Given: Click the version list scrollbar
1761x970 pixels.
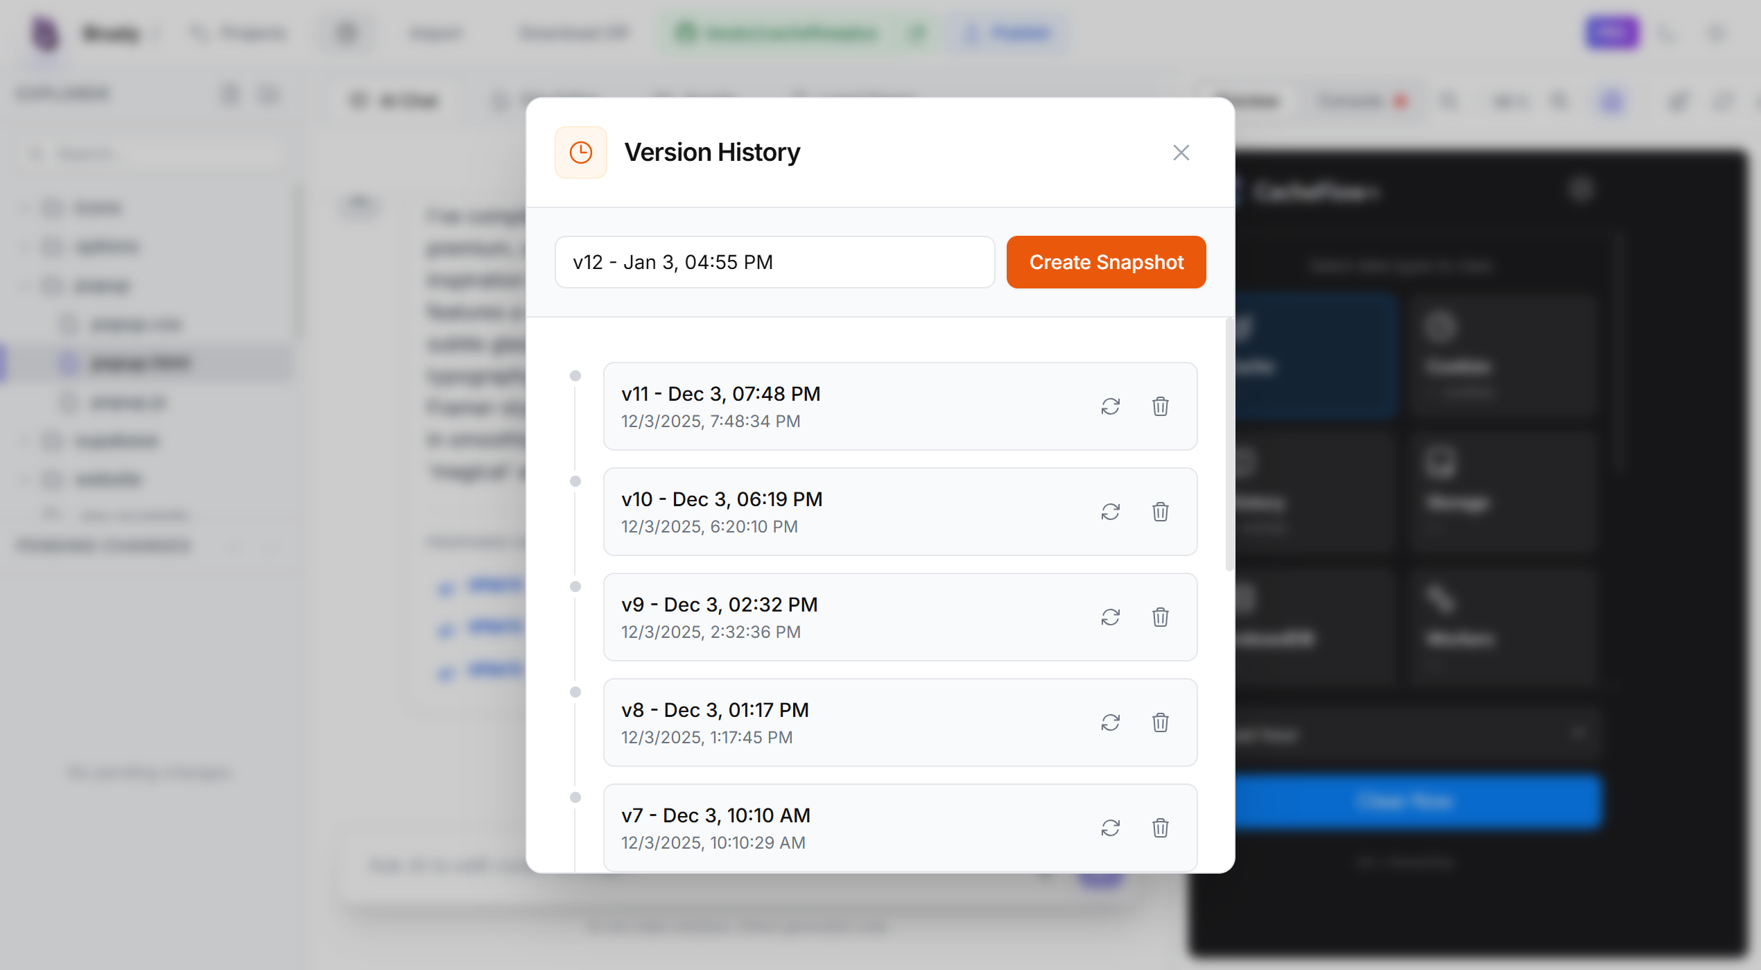Looking at the screenshot, I should 1229,444.
